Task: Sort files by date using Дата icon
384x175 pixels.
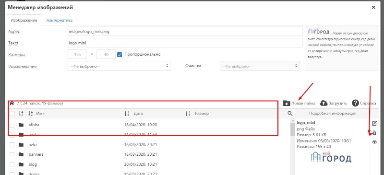Action: pyautogui.click(x=127, y=114)
